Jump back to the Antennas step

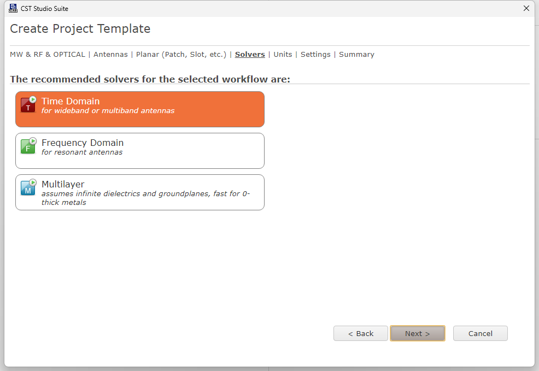pyautogui.click(x=110, y=54)
